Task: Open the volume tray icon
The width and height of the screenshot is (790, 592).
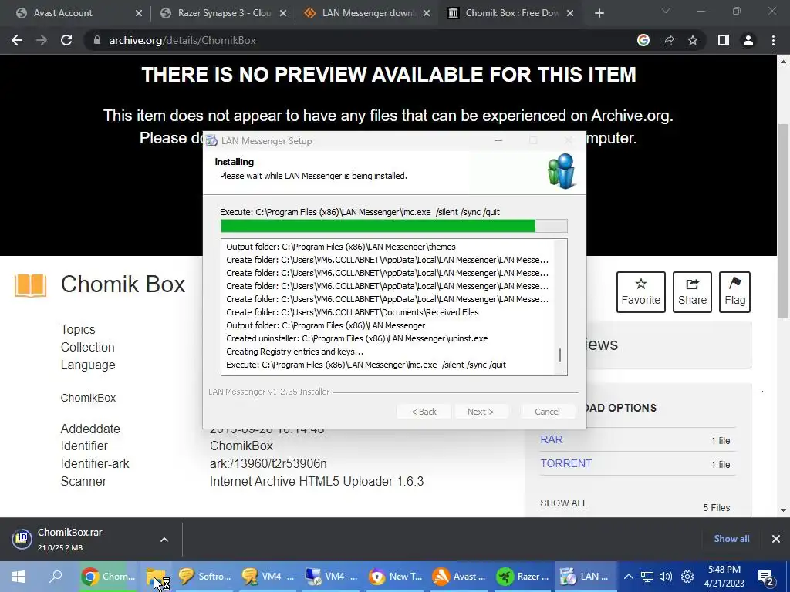Action: tap(666, 577)
